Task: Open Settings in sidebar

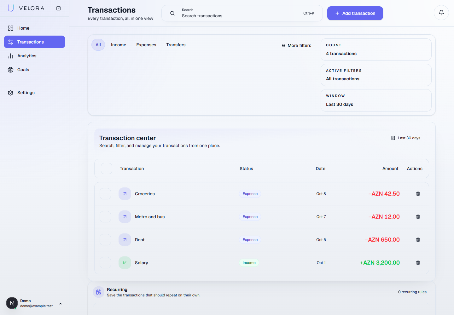Action: point(34,93)
